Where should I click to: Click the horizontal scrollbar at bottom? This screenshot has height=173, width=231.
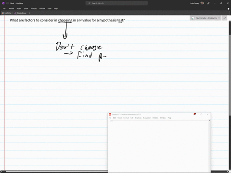point(56,172)
